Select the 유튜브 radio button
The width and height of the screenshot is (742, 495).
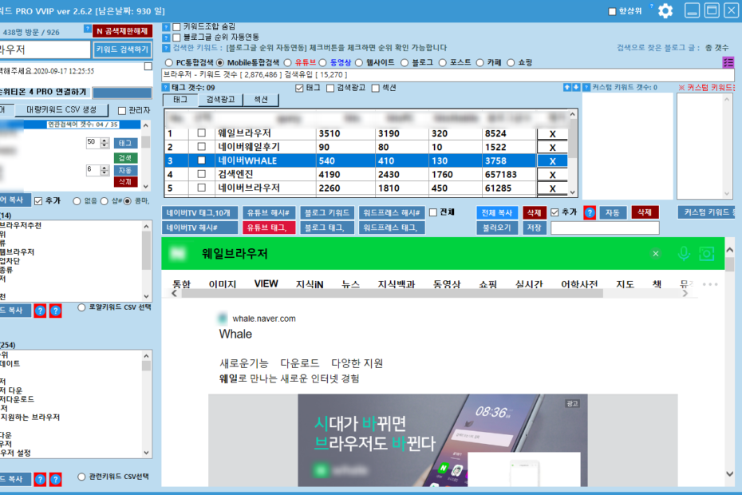click(288, 62)
